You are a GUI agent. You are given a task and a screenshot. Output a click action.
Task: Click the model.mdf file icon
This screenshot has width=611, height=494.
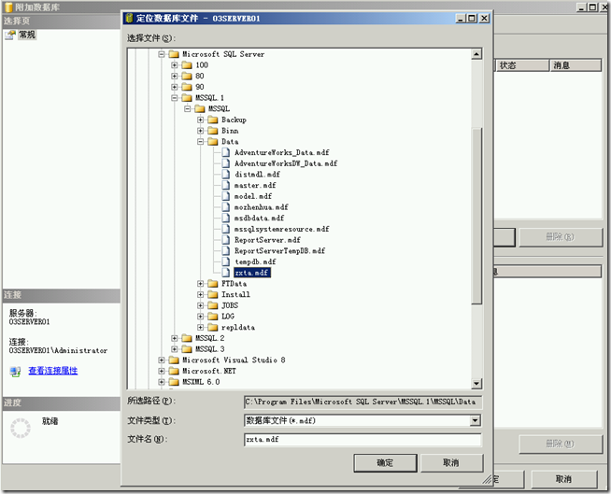[x=225, y=196]
